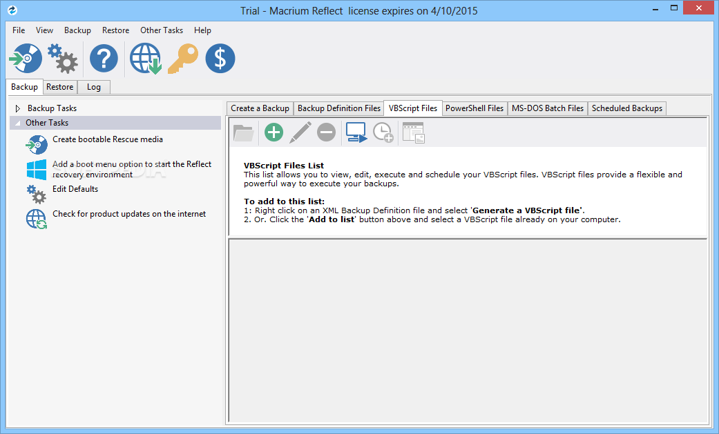Viewport: 719px width, 434px height.
Task: Click the green plus Add to list icon
Action: point(274,132)
